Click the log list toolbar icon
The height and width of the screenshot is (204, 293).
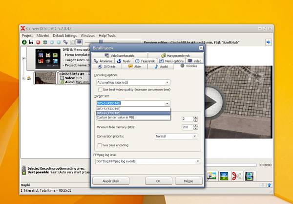(x=72, y=42)
